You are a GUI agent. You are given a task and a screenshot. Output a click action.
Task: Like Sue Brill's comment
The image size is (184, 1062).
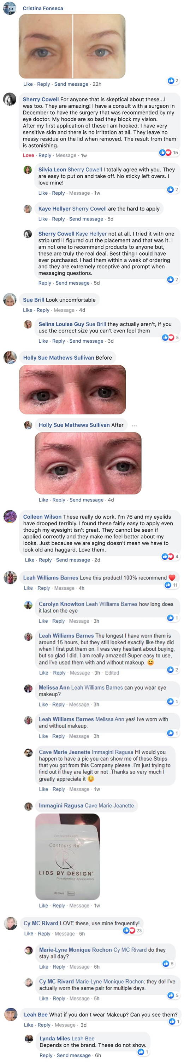click(28, 310)
